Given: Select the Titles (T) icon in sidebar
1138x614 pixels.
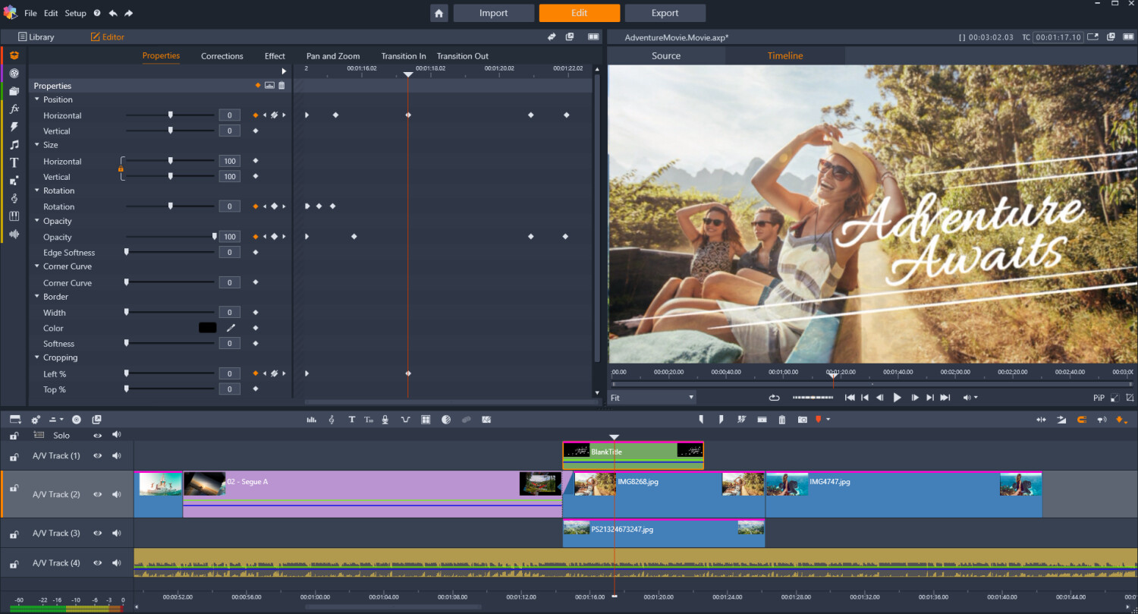Looking at the screenshot, I should [14, 162].
